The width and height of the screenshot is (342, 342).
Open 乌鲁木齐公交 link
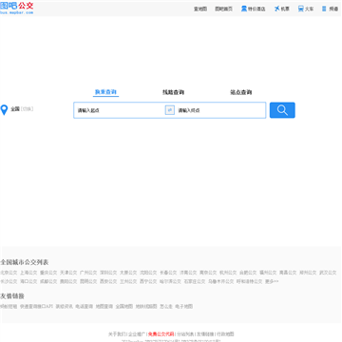click(220, 281)
